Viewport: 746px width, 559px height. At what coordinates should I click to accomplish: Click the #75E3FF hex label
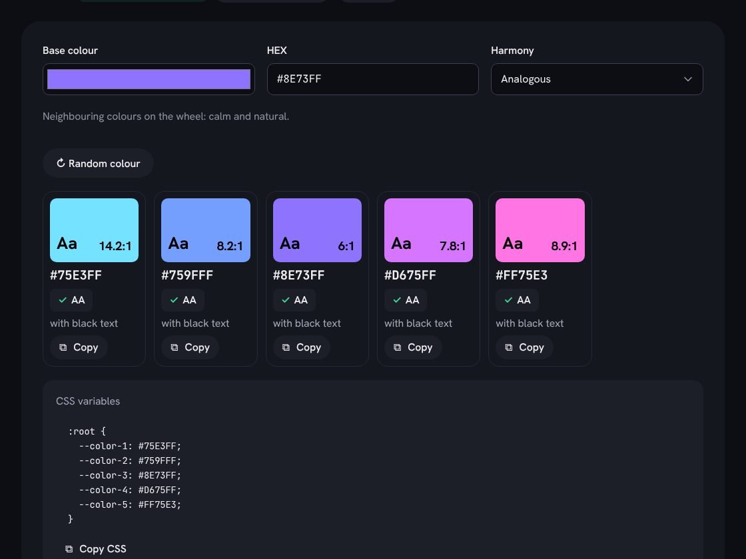(76, 276)
